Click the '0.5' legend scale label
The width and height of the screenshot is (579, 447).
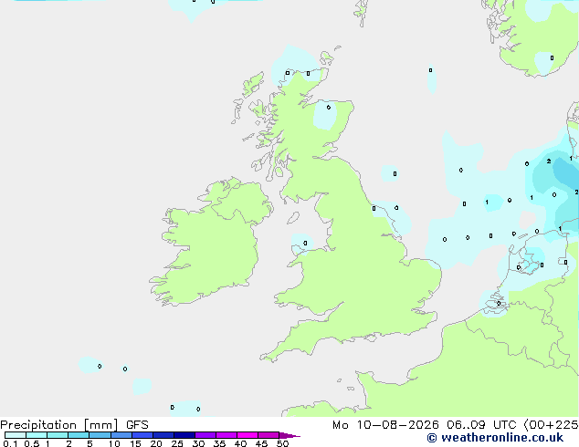(32, 443)
